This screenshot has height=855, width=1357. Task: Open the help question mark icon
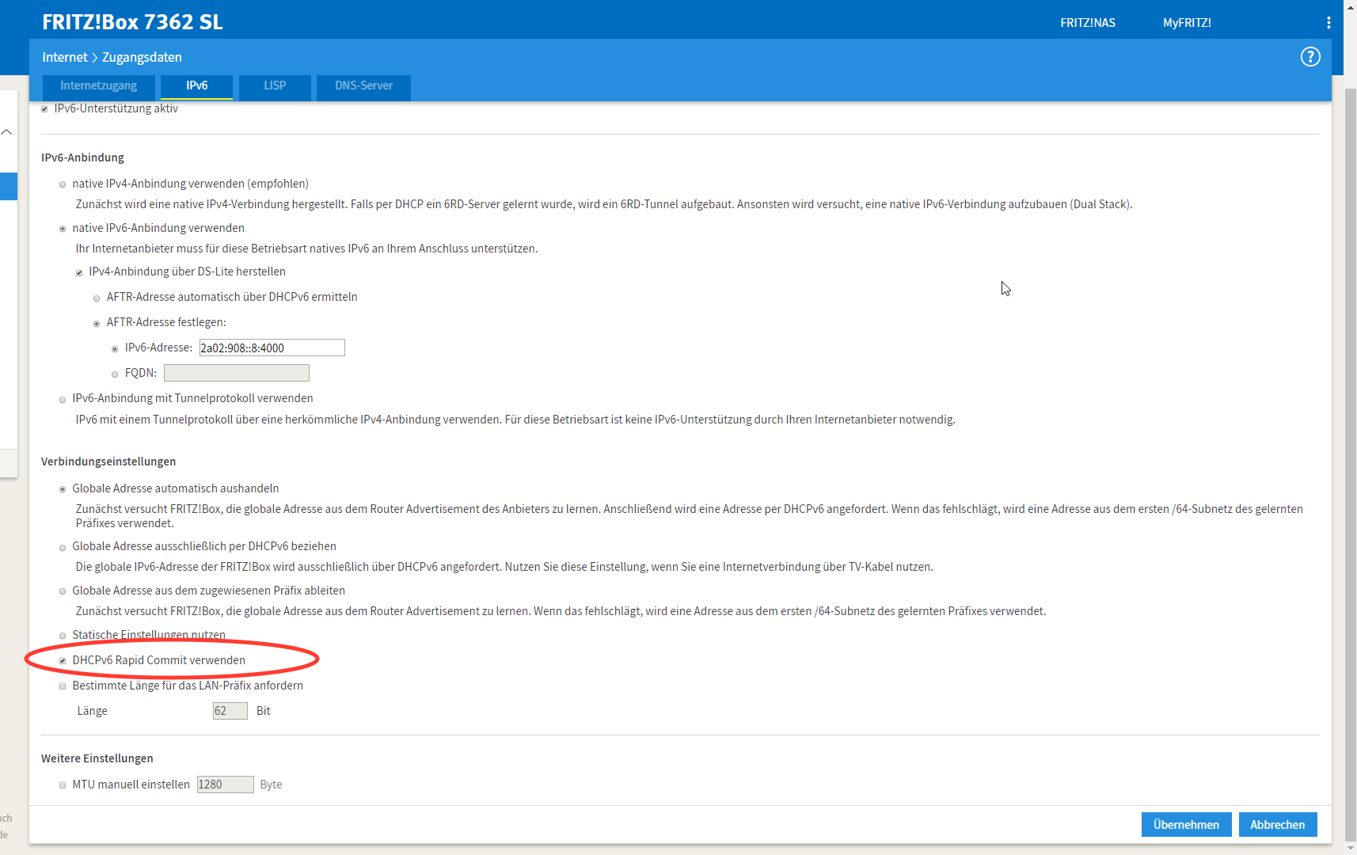tap(1310, 57)
